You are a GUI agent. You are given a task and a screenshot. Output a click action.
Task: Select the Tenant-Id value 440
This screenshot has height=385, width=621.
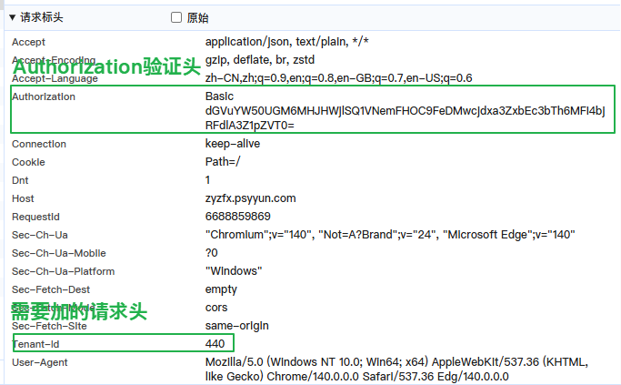tap(215, 344)
